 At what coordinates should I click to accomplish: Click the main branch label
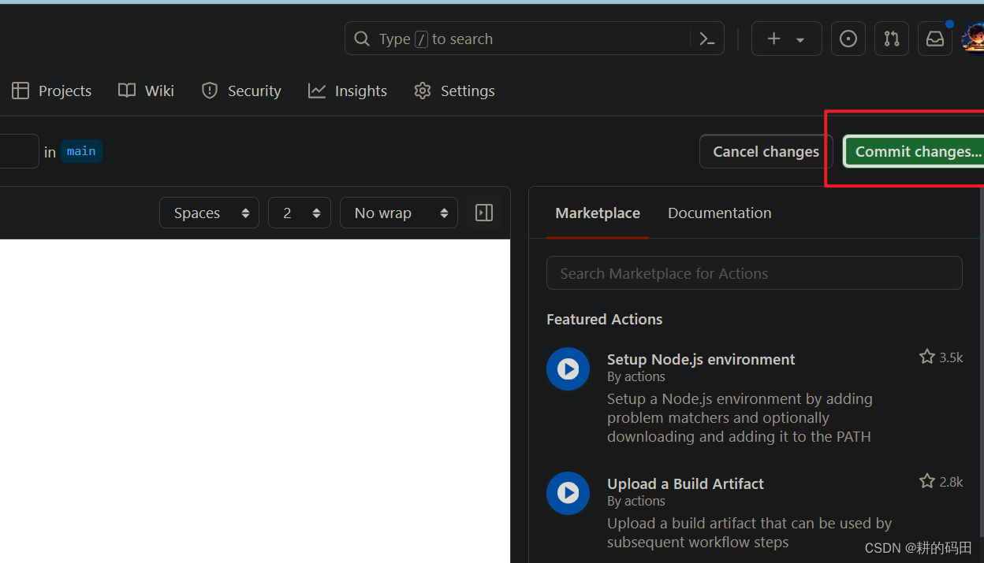[x=81, y=151]
